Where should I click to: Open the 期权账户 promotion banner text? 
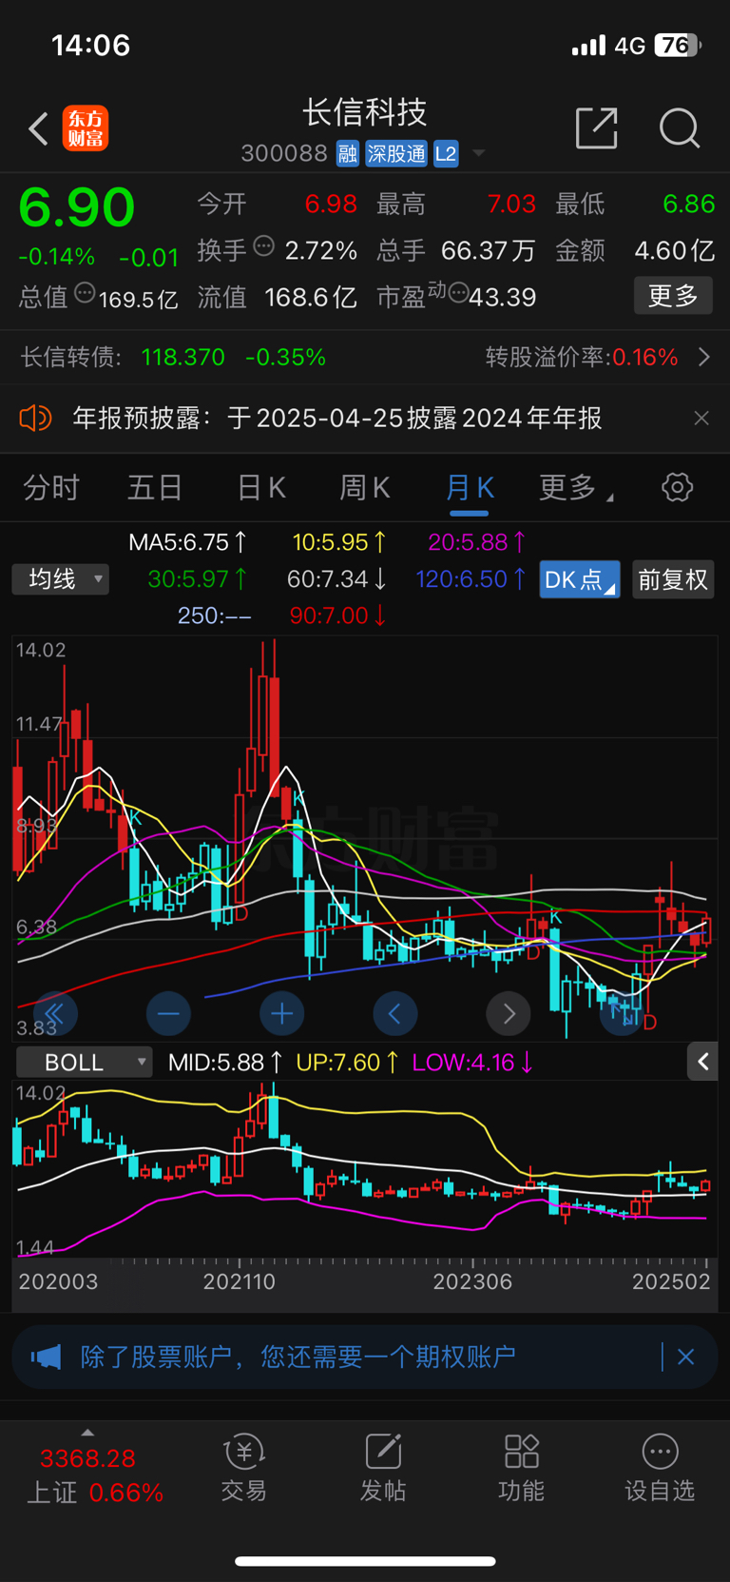click(x=298, y=1357)
